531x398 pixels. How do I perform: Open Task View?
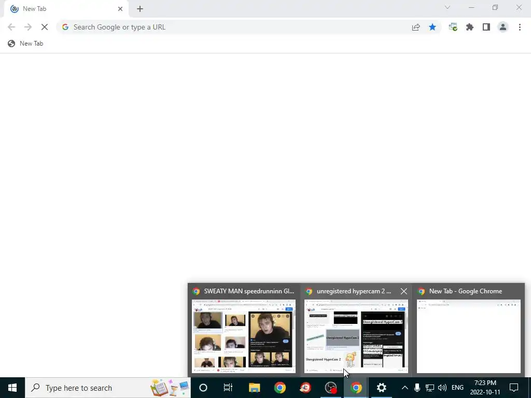(228, 388)
